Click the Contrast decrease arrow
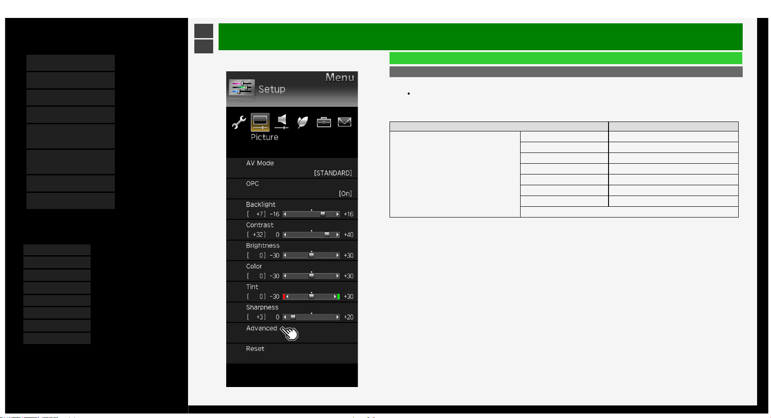Viewport: 771px width, 418px height. pos(285,235)
